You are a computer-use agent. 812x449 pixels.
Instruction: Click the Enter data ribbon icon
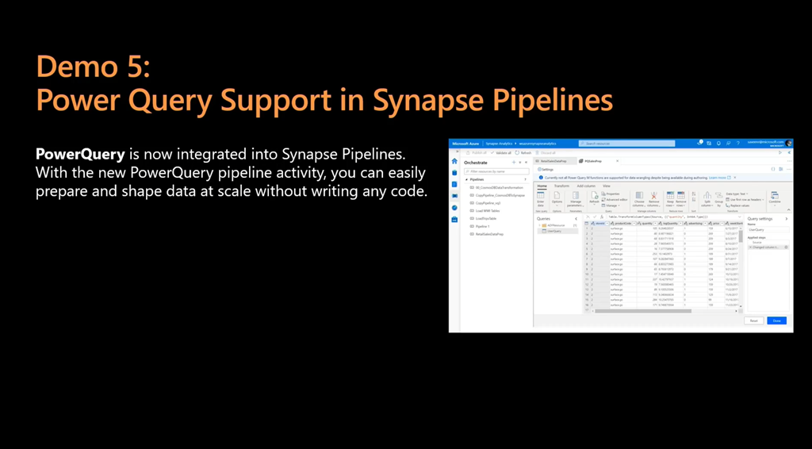(x=541, y=195)
